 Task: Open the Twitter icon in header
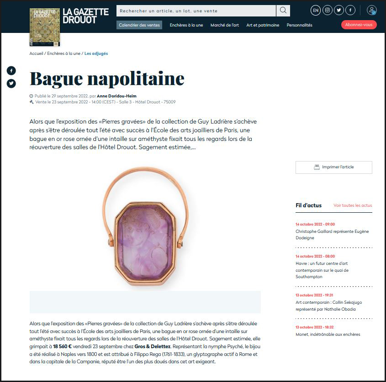[339, 11]
